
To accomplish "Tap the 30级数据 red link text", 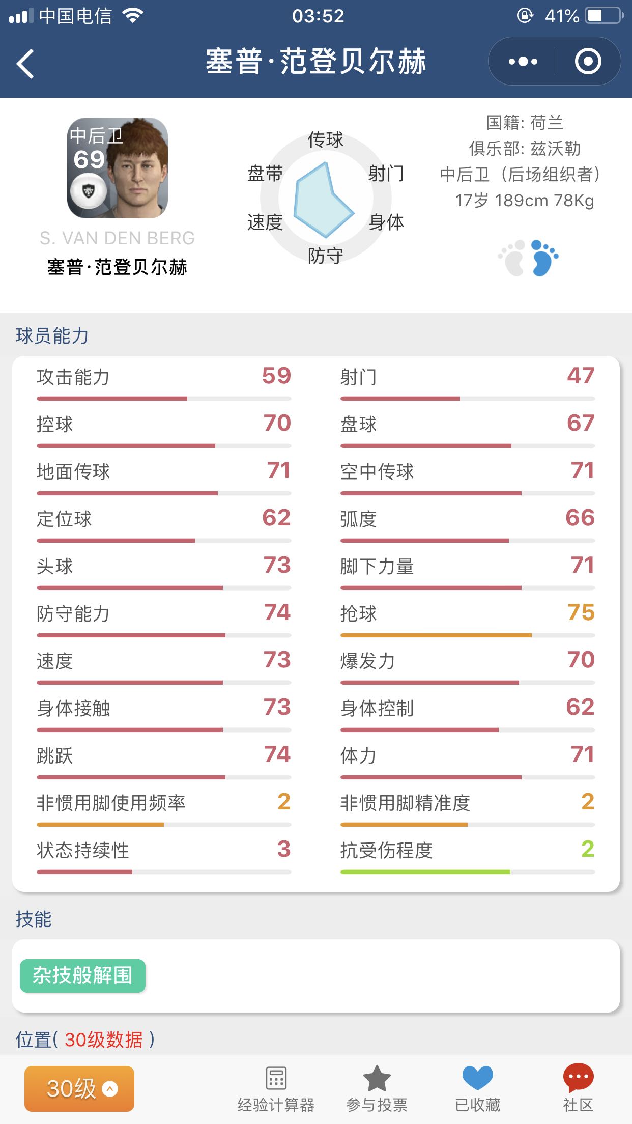I will pyautogui.click(x=104, y=1039).
